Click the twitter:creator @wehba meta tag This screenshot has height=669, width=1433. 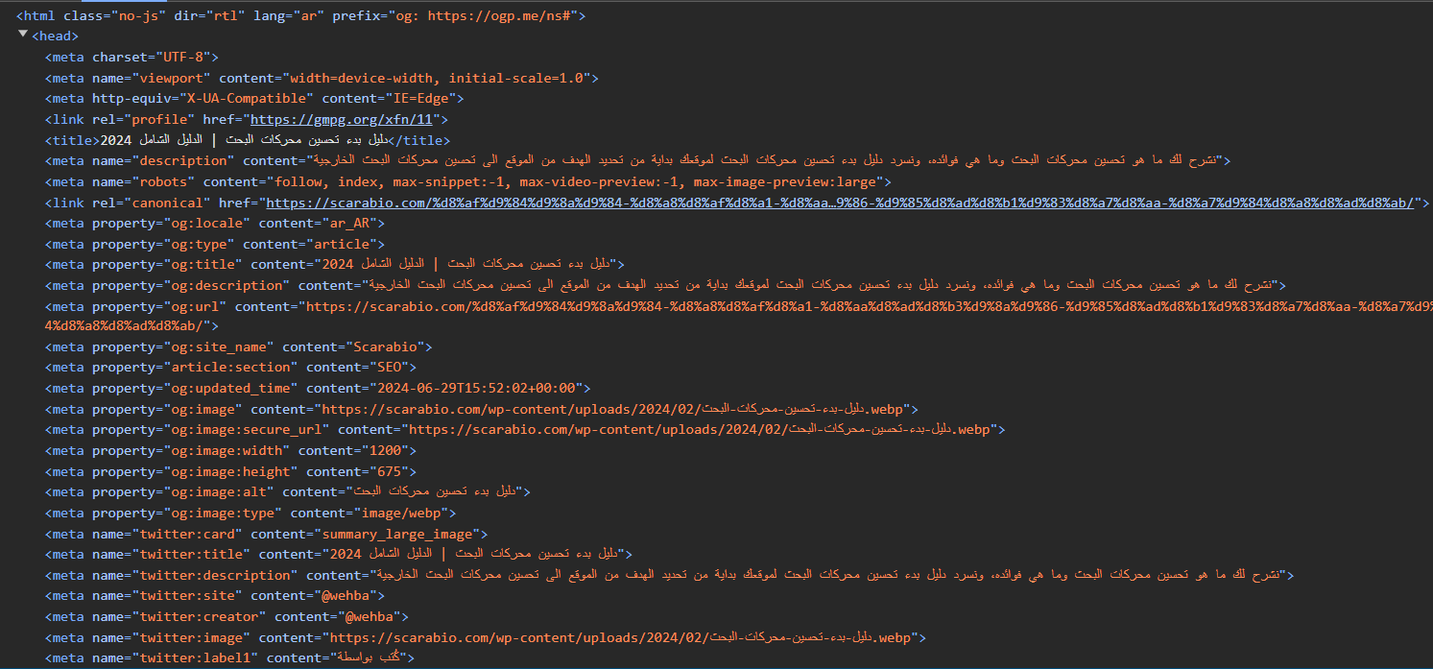[x=227, y=616]
